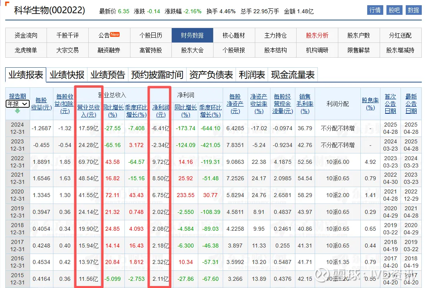Sort by 每股净资产(元) column header
427x288 pixels.
tap(235, 104)
